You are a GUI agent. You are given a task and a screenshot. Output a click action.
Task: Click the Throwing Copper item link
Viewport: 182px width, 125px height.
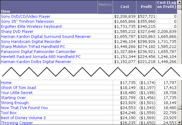pos(17,123)
